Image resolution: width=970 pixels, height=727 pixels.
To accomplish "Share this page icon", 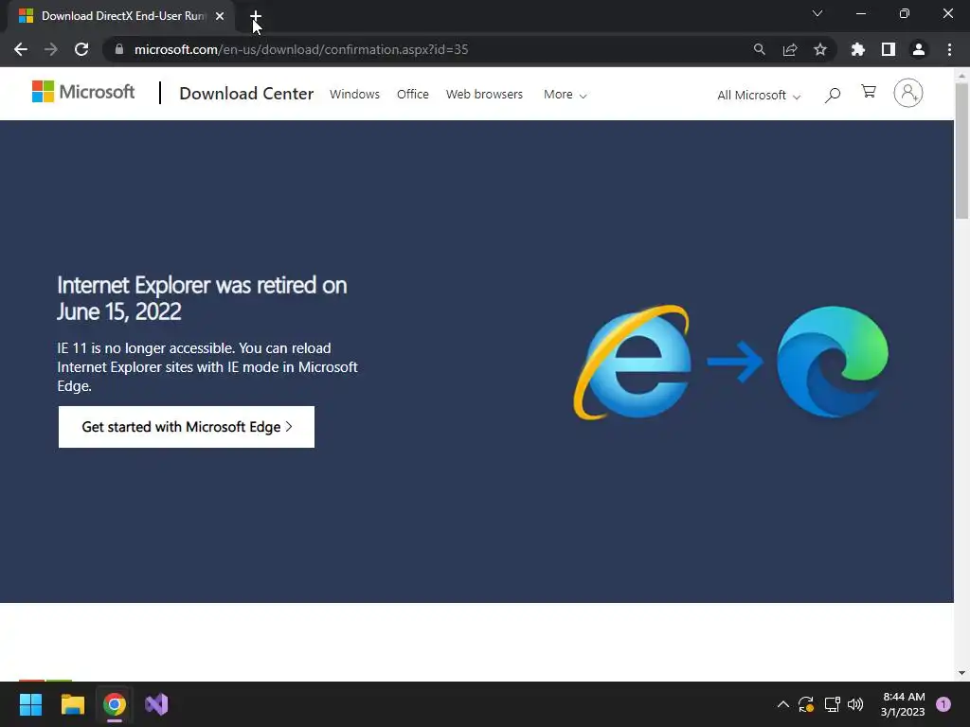I will pyautogui.click(x=789, y=49).
